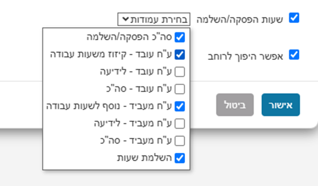318x186 pixels.
Task: Open the בחירת עמודות dropdown
Action: pyautogui.click(x=153, y=19)
